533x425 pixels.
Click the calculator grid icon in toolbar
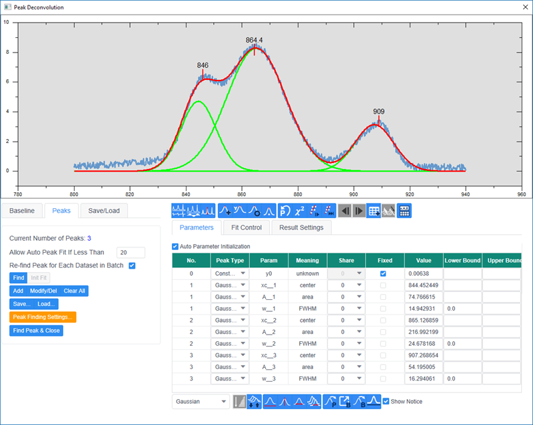(404, 211)
